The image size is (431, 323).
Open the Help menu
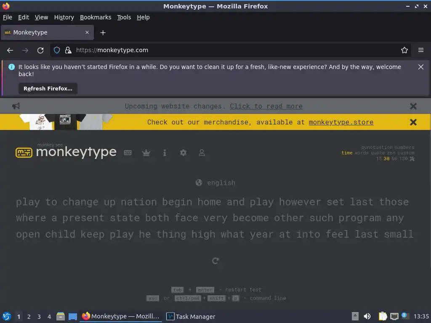click(143, 17)
